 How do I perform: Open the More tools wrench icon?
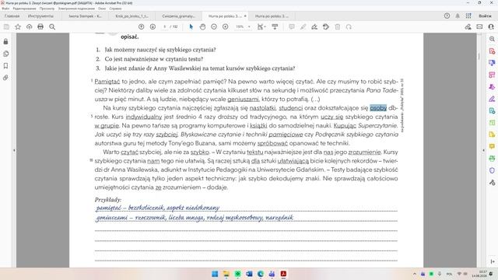492,183
